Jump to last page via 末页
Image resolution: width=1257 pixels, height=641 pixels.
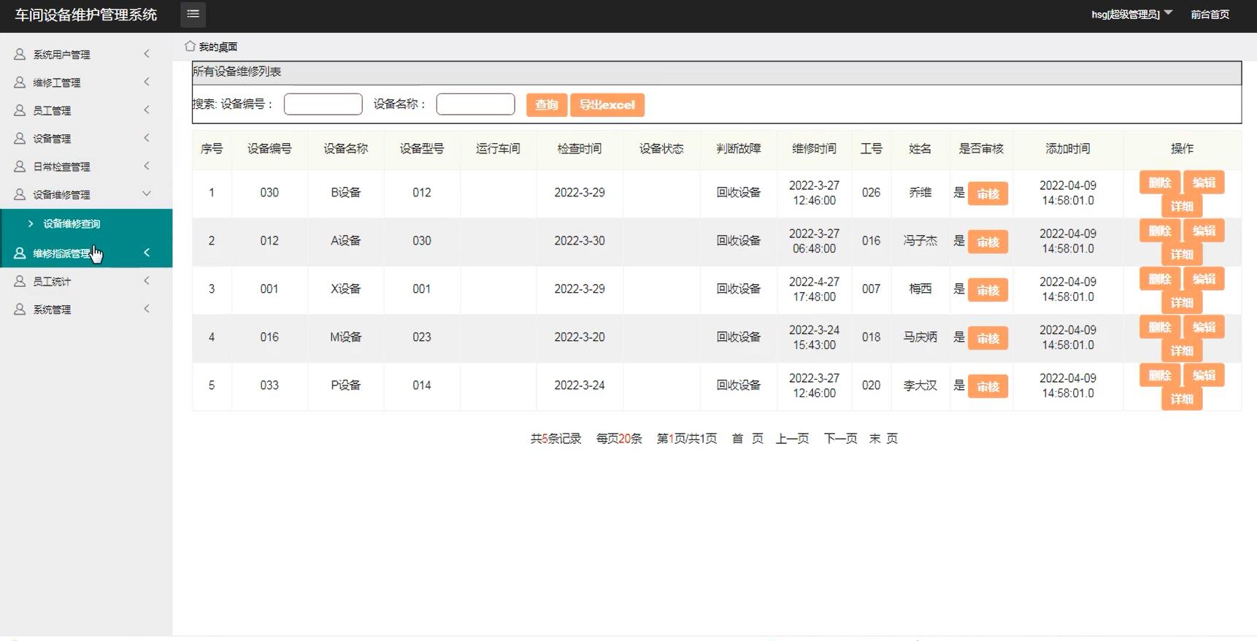coord(883,439)
